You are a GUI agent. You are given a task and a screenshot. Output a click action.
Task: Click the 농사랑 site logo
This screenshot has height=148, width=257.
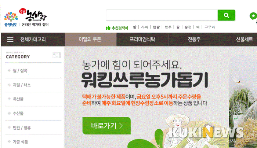pyautogui.click(x=33, y=15)
